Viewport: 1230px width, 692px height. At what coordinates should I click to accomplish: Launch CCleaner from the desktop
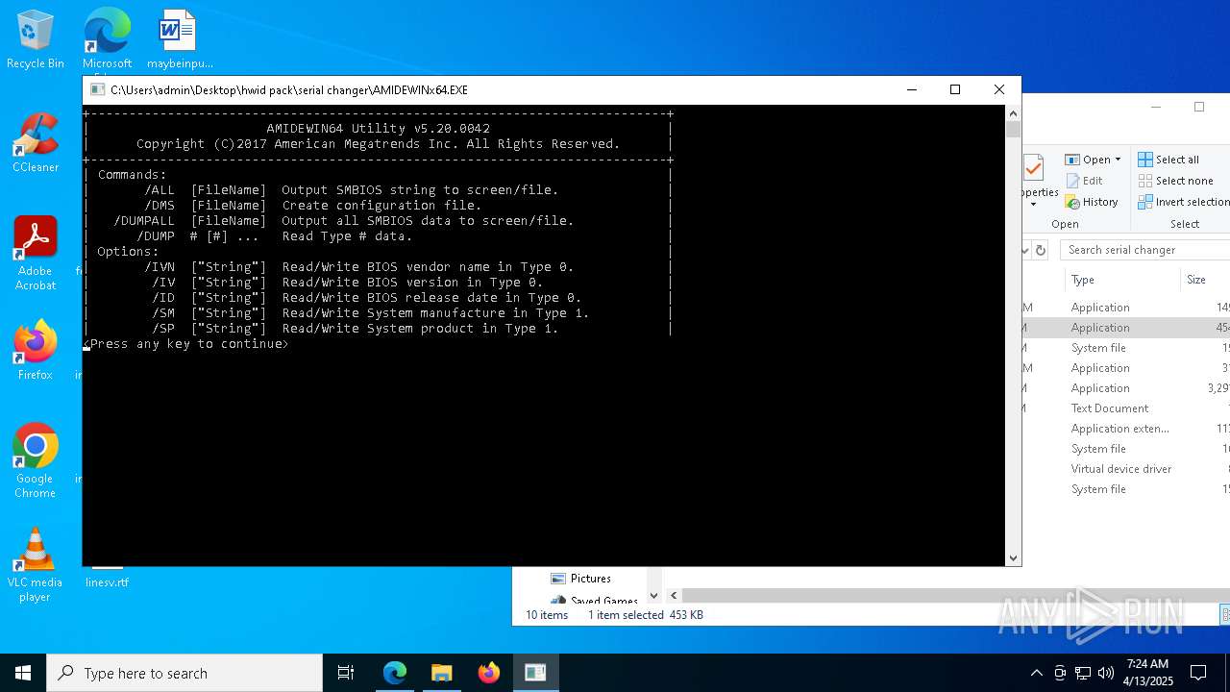click(36, 143)
